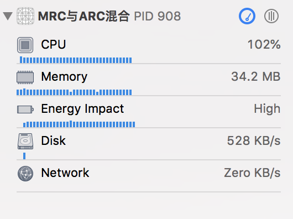Select the CPU chip icon
Viewport: 293px width, 219px height.
[x=25, y=45]
